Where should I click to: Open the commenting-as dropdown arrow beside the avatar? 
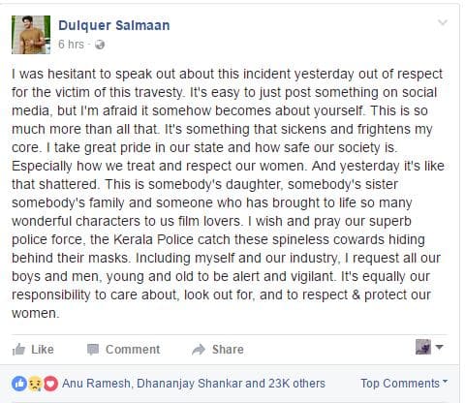(x=439, y=347)
